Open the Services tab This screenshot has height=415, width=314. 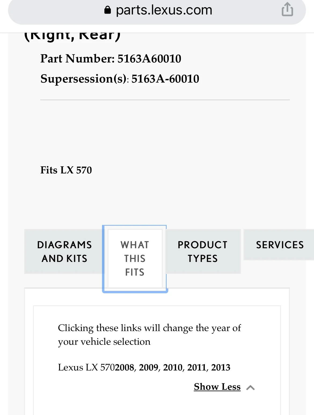click(280, 245)
